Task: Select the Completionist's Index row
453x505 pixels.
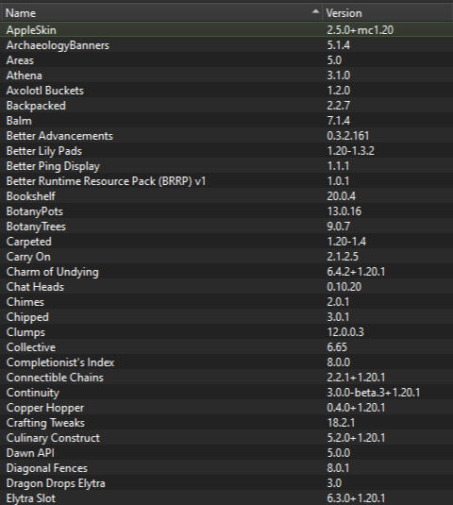Action: pyautogui.click(x=226, y=362)
